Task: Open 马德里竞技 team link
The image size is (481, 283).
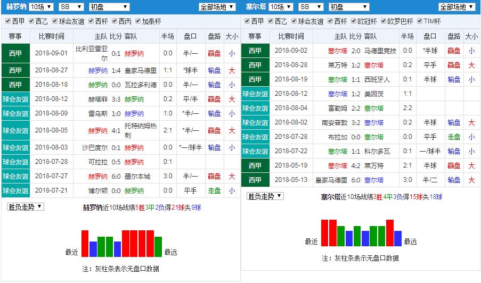Action: 380,51
